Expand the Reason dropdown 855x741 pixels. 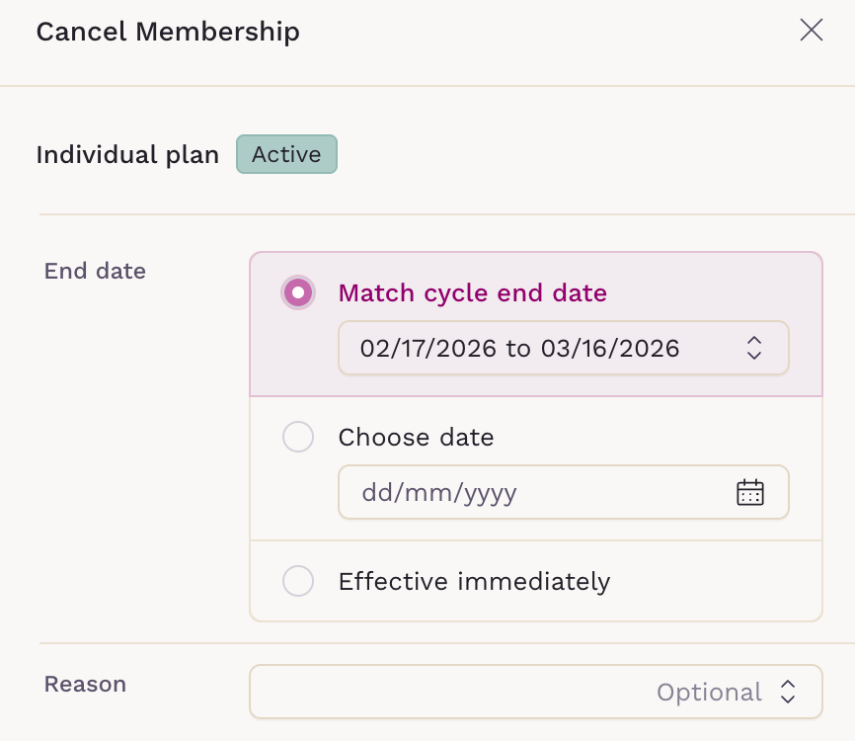[535, 692]
